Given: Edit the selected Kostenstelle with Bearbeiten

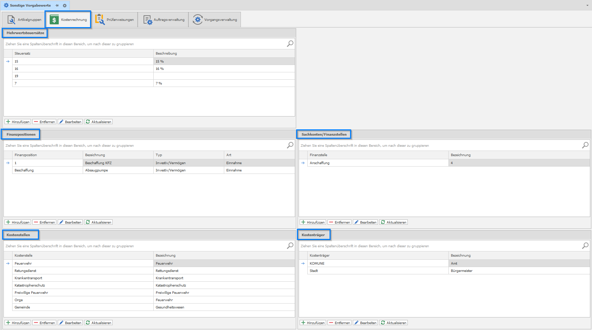Looking at the screenshot, I should coord(70,323).
